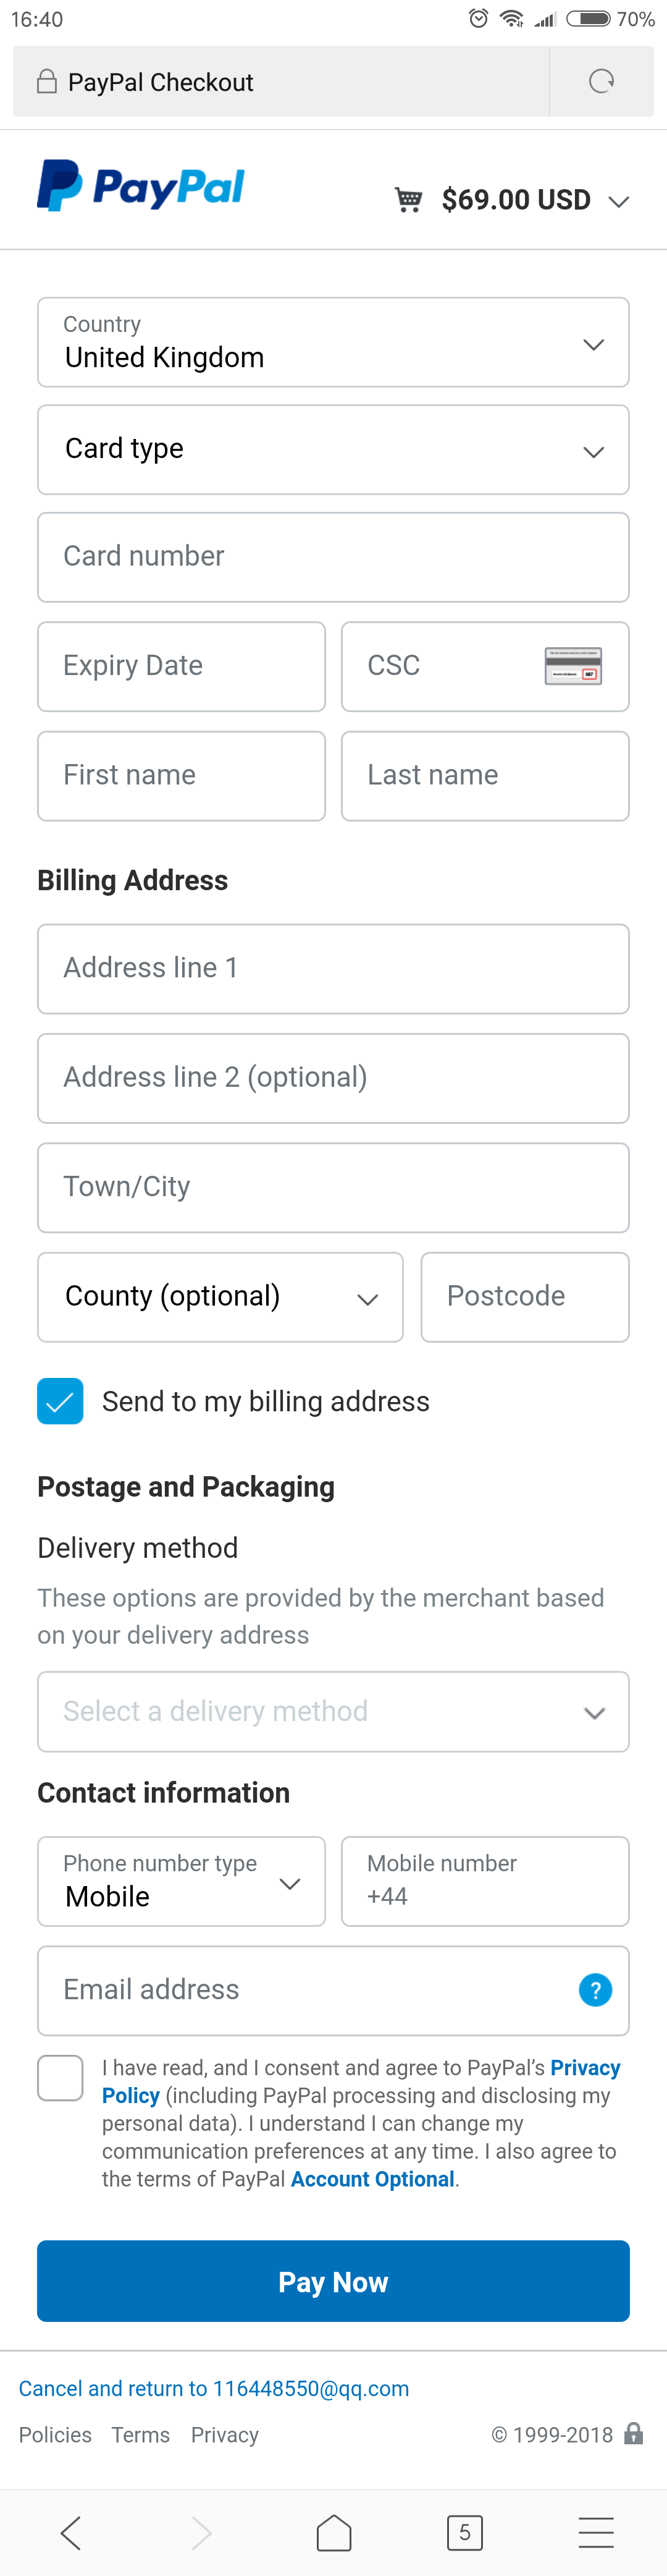This screenshot has width=667, height=2576.
Task: Uncheck Send to my billing address
Action: pyautogui.click(x=60, y=1401)
